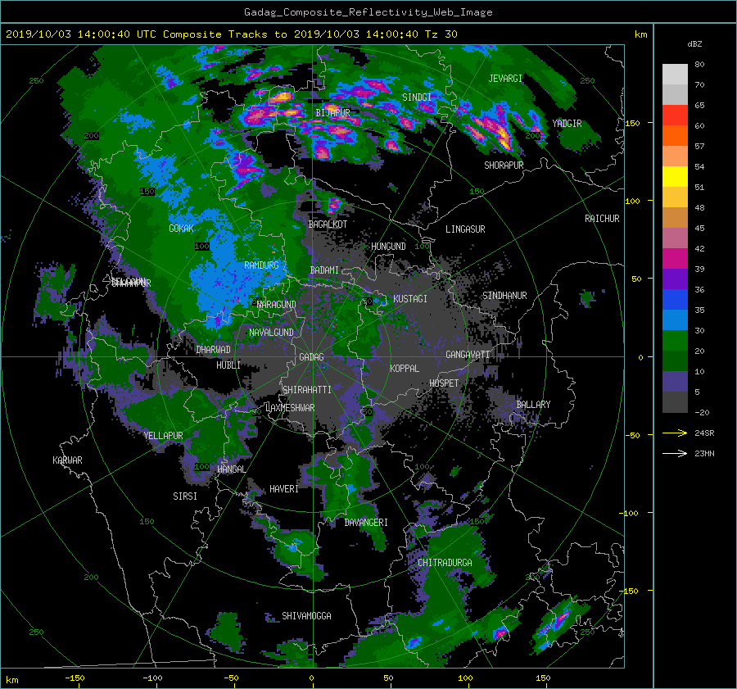Image resolution: width=737 pixels, height=689 pixels.
Task: Click the -20 dBZ dark gray swatch
Action: (675, 402)
